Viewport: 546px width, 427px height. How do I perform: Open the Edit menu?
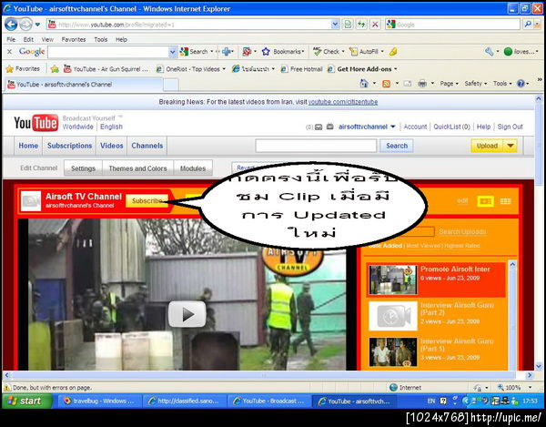[x=28, y=39]
